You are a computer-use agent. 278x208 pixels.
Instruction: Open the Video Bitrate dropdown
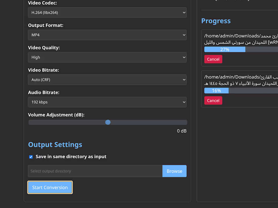point(107,80)
